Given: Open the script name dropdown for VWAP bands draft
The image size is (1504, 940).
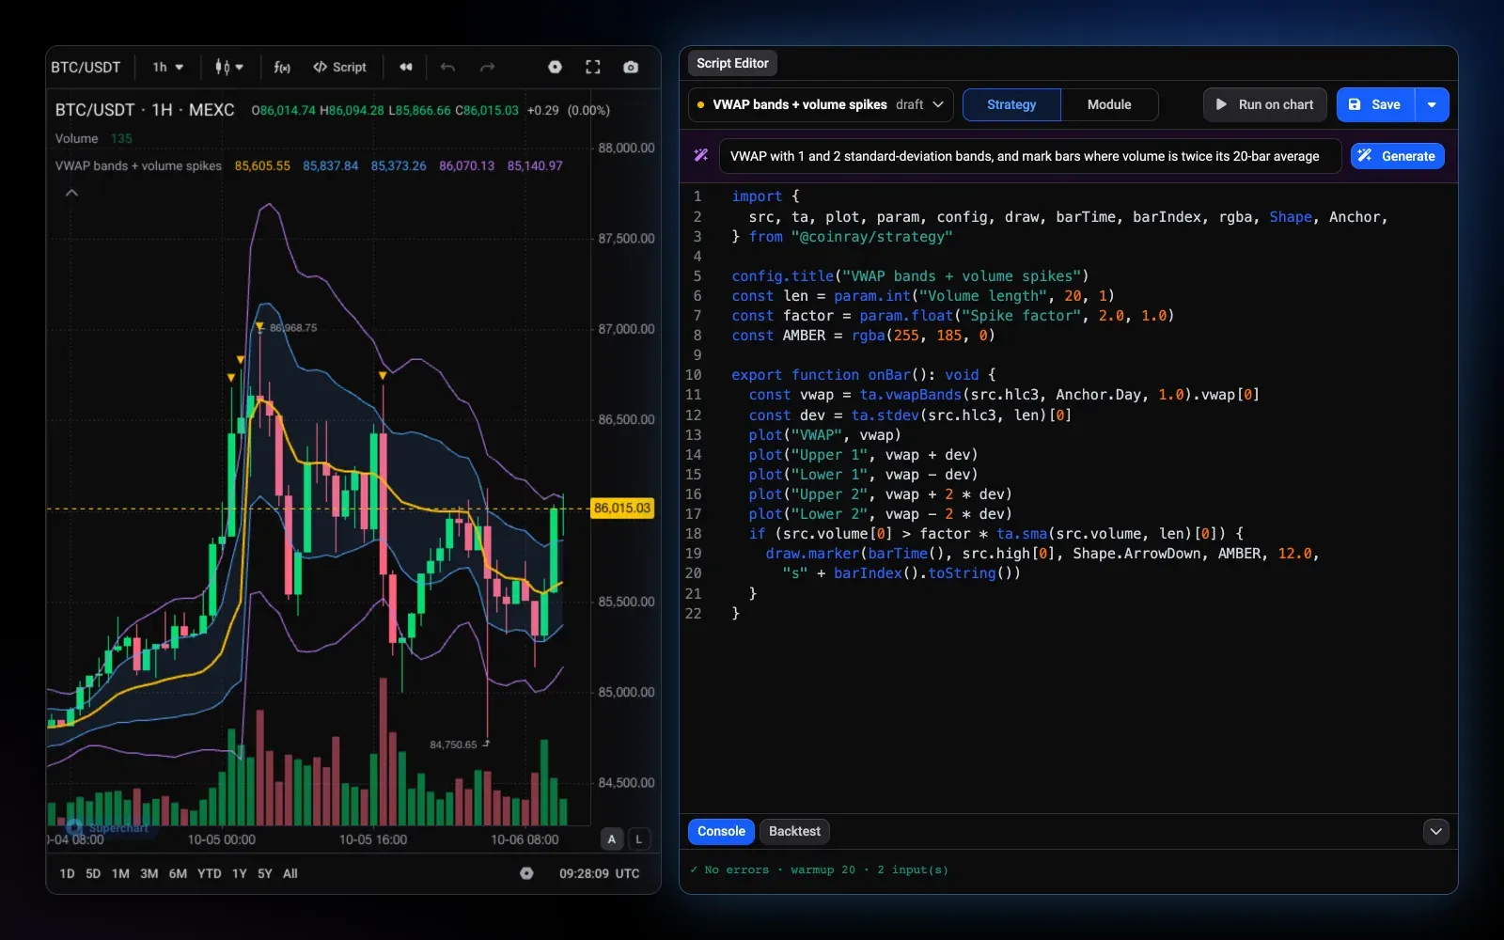Looking at the screenshot, I should (x=821, y=104).
